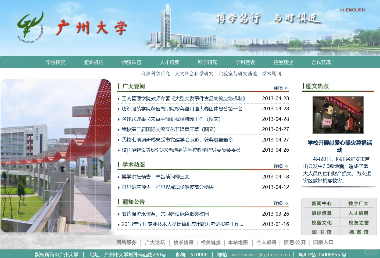Open the 自然科学研究 submenu link
380x258 pixels.
(155, 73)
